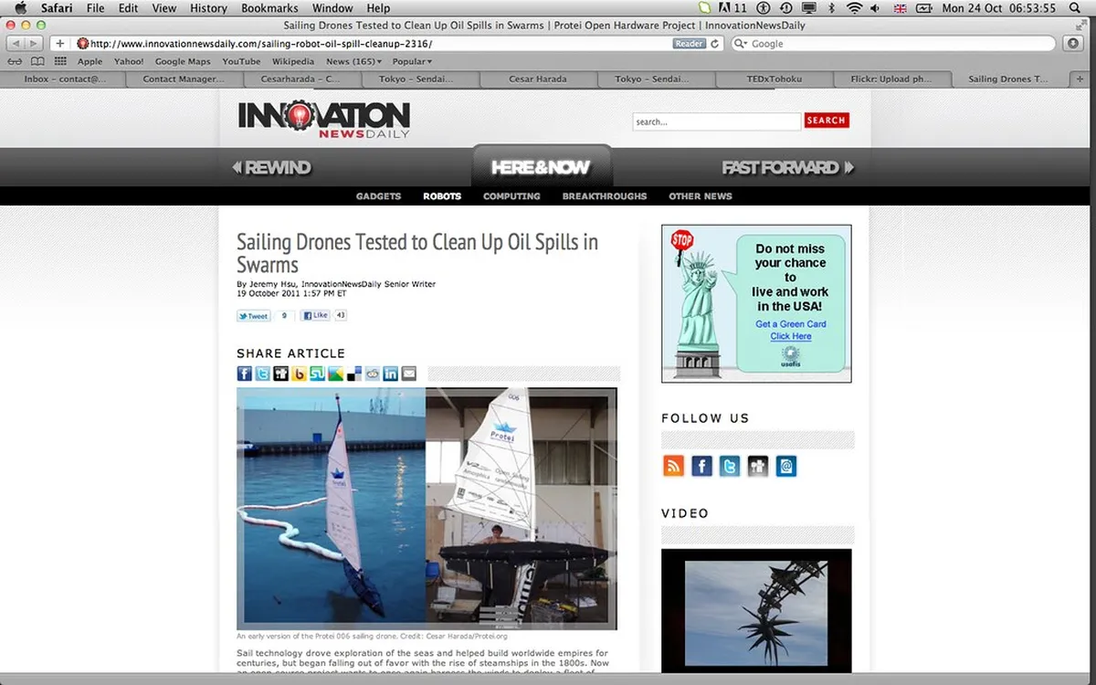The image size is (1096, 685).
Task: Open the Bookmarks menu in menu bar
Action: tap(269, 8)
